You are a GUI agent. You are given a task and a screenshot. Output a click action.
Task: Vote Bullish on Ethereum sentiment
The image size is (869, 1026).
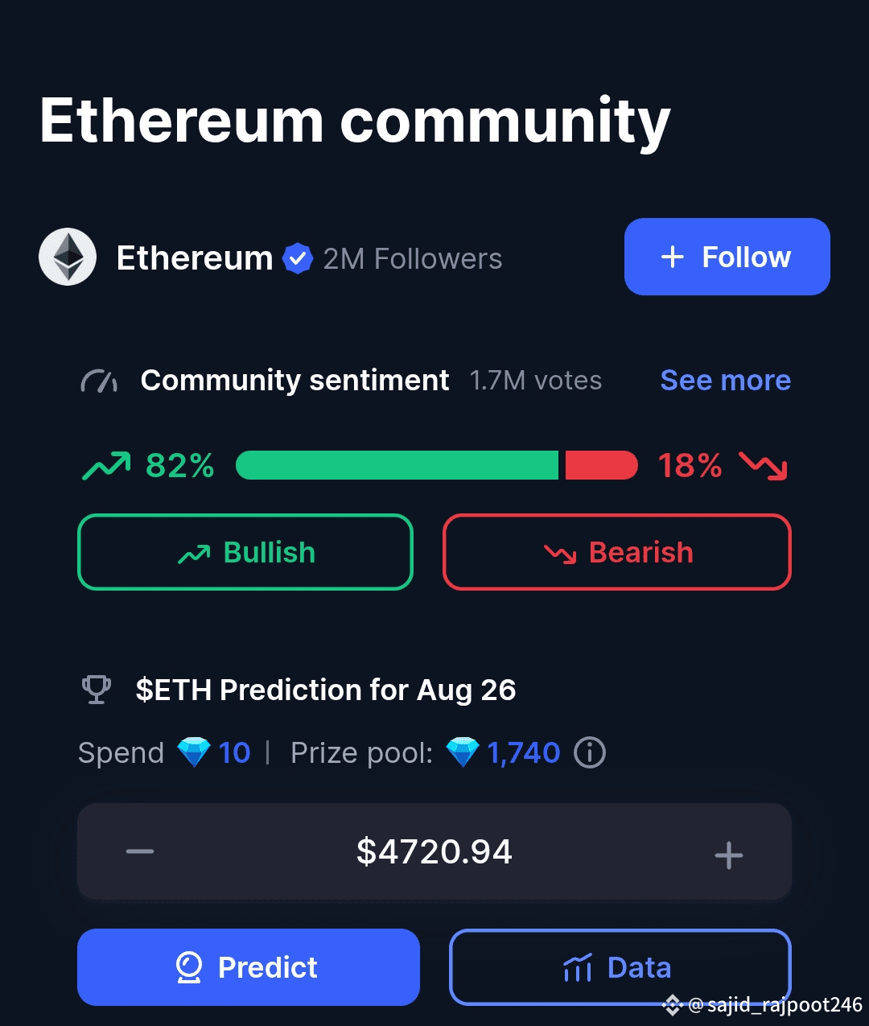245,552
